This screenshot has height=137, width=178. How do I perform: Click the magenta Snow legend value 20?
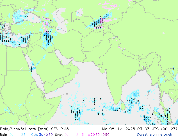pos(93,135)
